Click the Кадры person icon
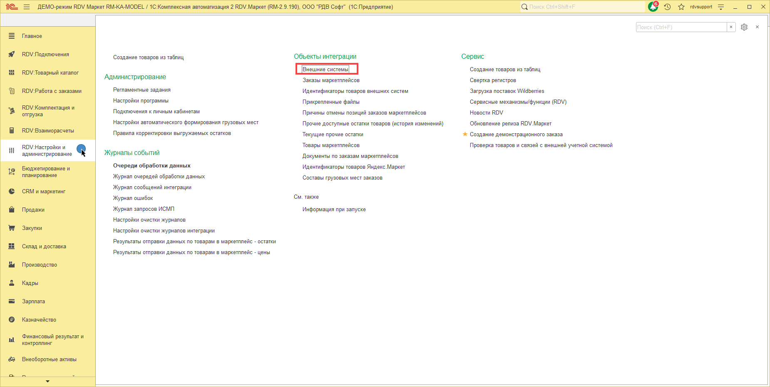 (x=12, y=283)
